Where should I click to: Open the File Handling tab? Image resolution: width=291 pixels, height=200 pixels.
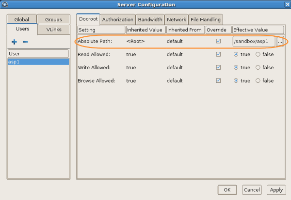(206, 19)
